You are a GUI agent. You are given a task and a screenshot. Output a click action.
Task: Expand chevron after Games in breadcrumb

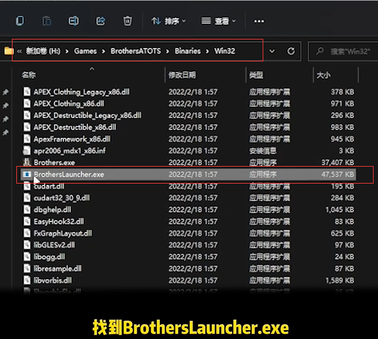click(x=103, y=51)
